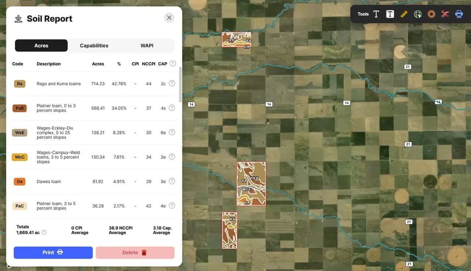471x271 pixels.
Task: Click the PaB soil color swatch
Action: pyautogui.click(x=20, y=108)
